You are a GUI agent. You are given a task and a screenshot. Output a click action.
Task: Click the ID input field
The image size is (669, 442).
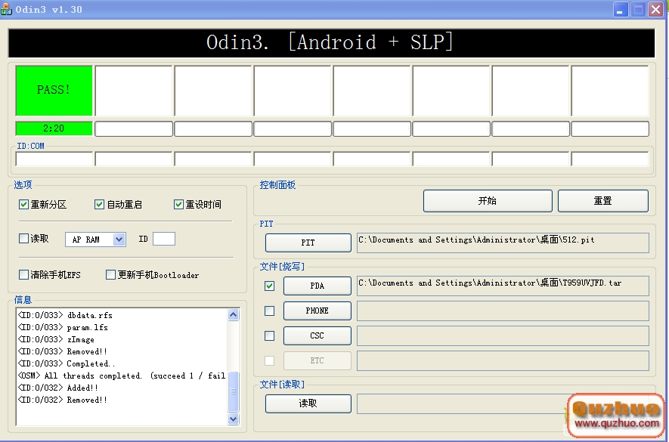coord(163,240)
